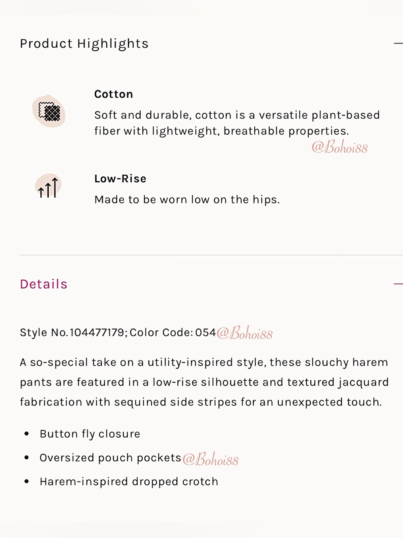Click the Cotton fabric swatch icon
Image resolution: width=403 pixels, height=538 pixels.
(49, 111)
